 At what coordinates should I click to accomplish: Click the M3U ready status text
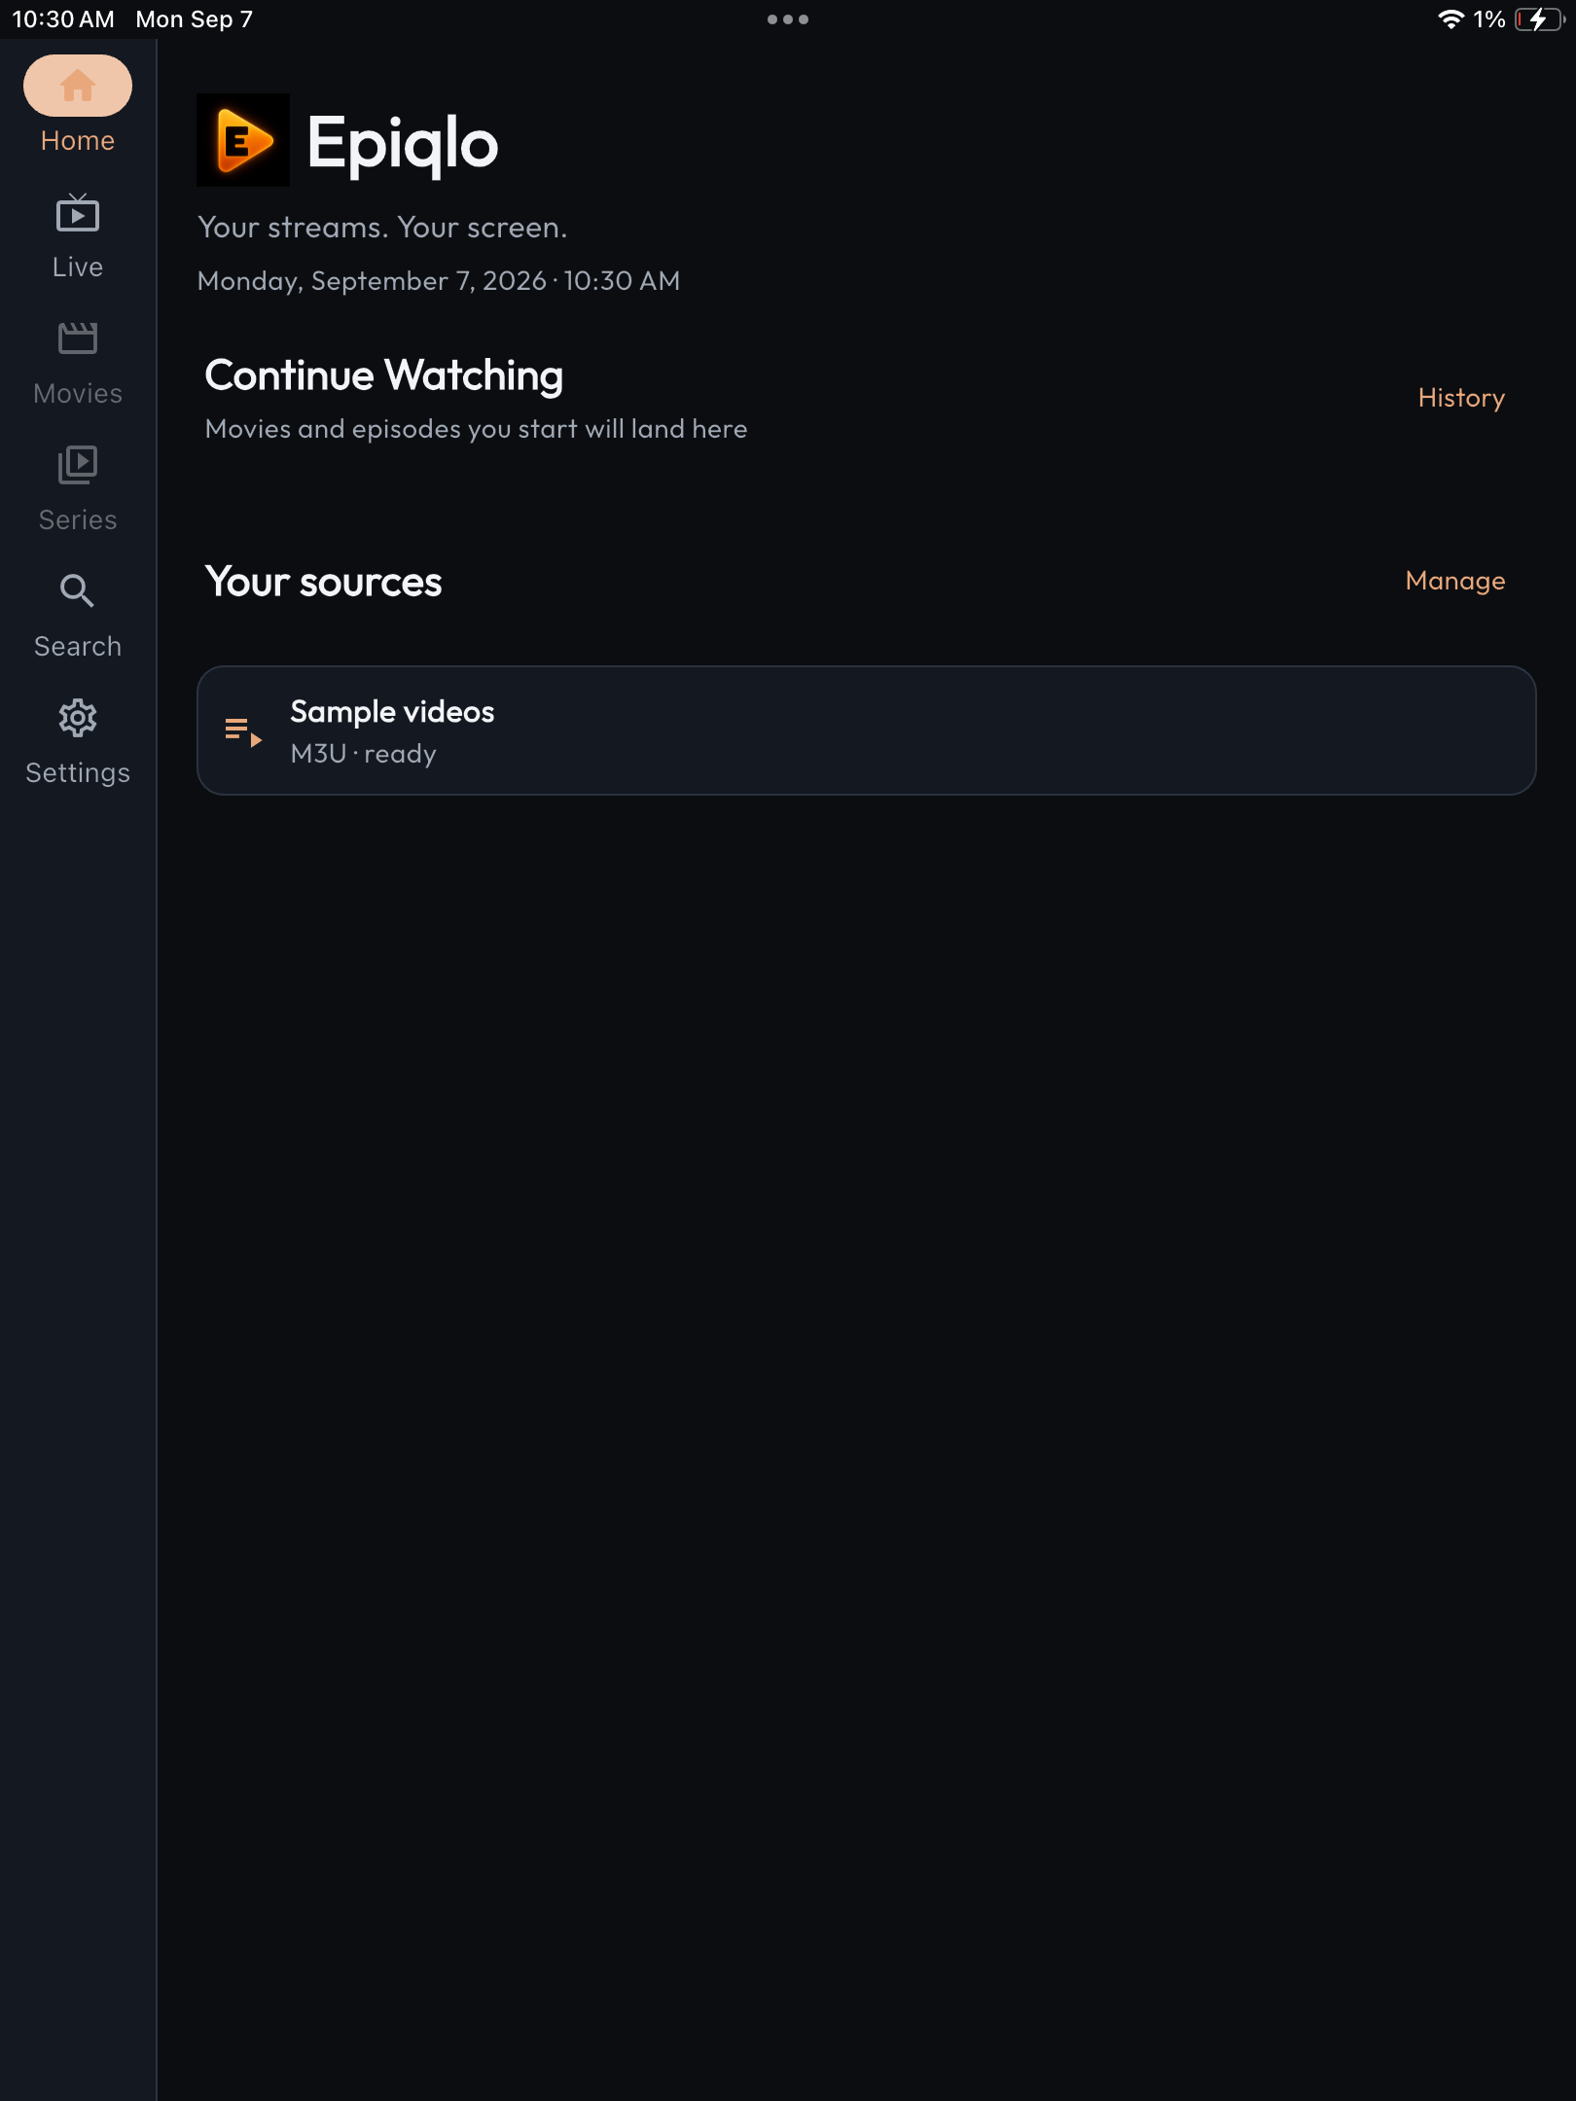coord(364,754)
